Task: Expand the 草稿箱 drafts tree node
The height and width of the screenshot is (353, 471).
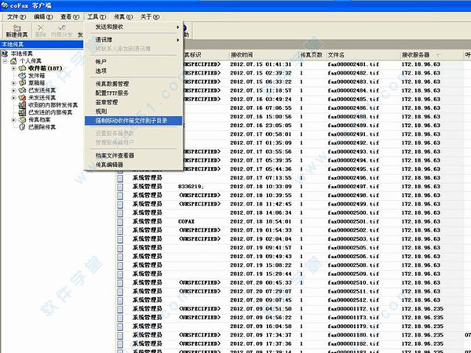Action: pos(13,84)
